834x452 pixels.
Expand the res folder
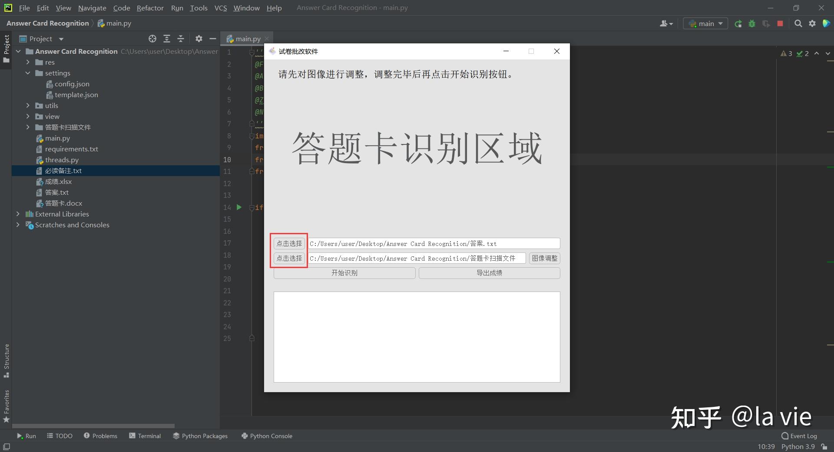28,62
